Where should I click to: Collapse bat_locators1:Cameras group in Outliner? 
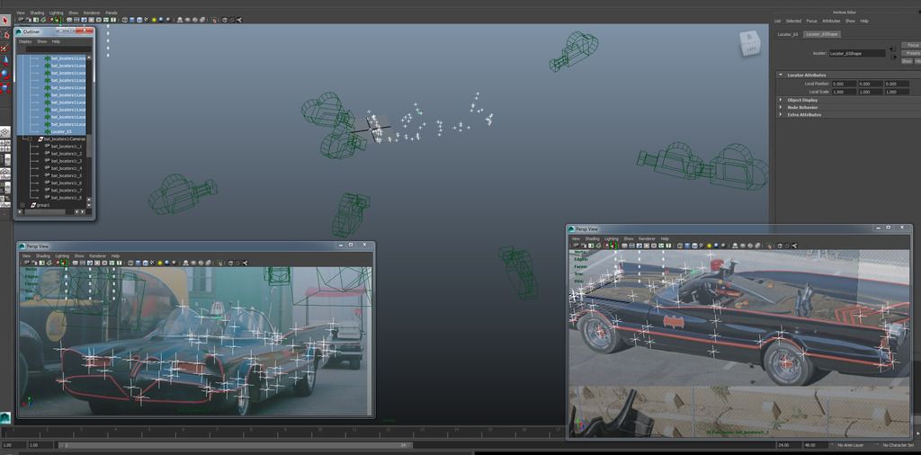(x=30, y=139)
